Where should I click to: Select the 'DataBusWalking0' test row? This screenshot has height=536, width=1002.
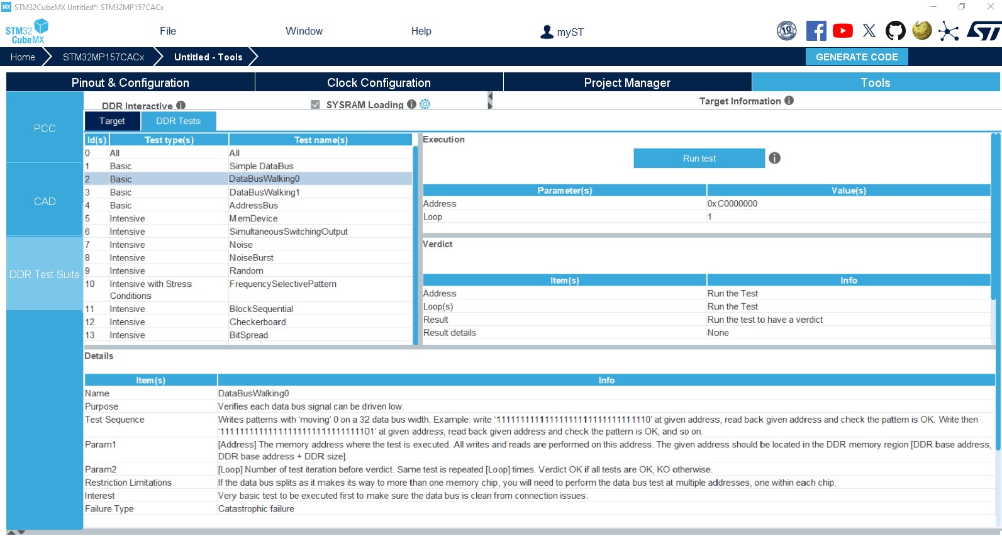248,179
